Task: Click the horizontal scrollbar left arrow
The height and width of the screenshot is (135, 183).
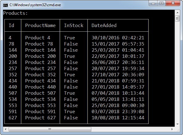Action: (x=6, y=129)
